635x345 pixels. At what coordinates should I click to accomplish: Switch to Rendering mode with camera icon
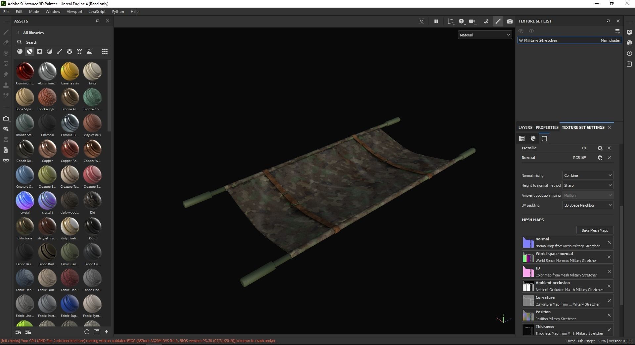pos(510,21)
